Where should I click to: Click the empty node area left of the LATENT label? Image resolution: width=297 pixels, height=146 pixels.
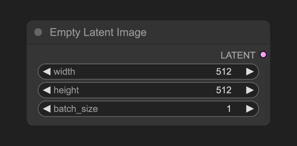click(x=123, y=55)
